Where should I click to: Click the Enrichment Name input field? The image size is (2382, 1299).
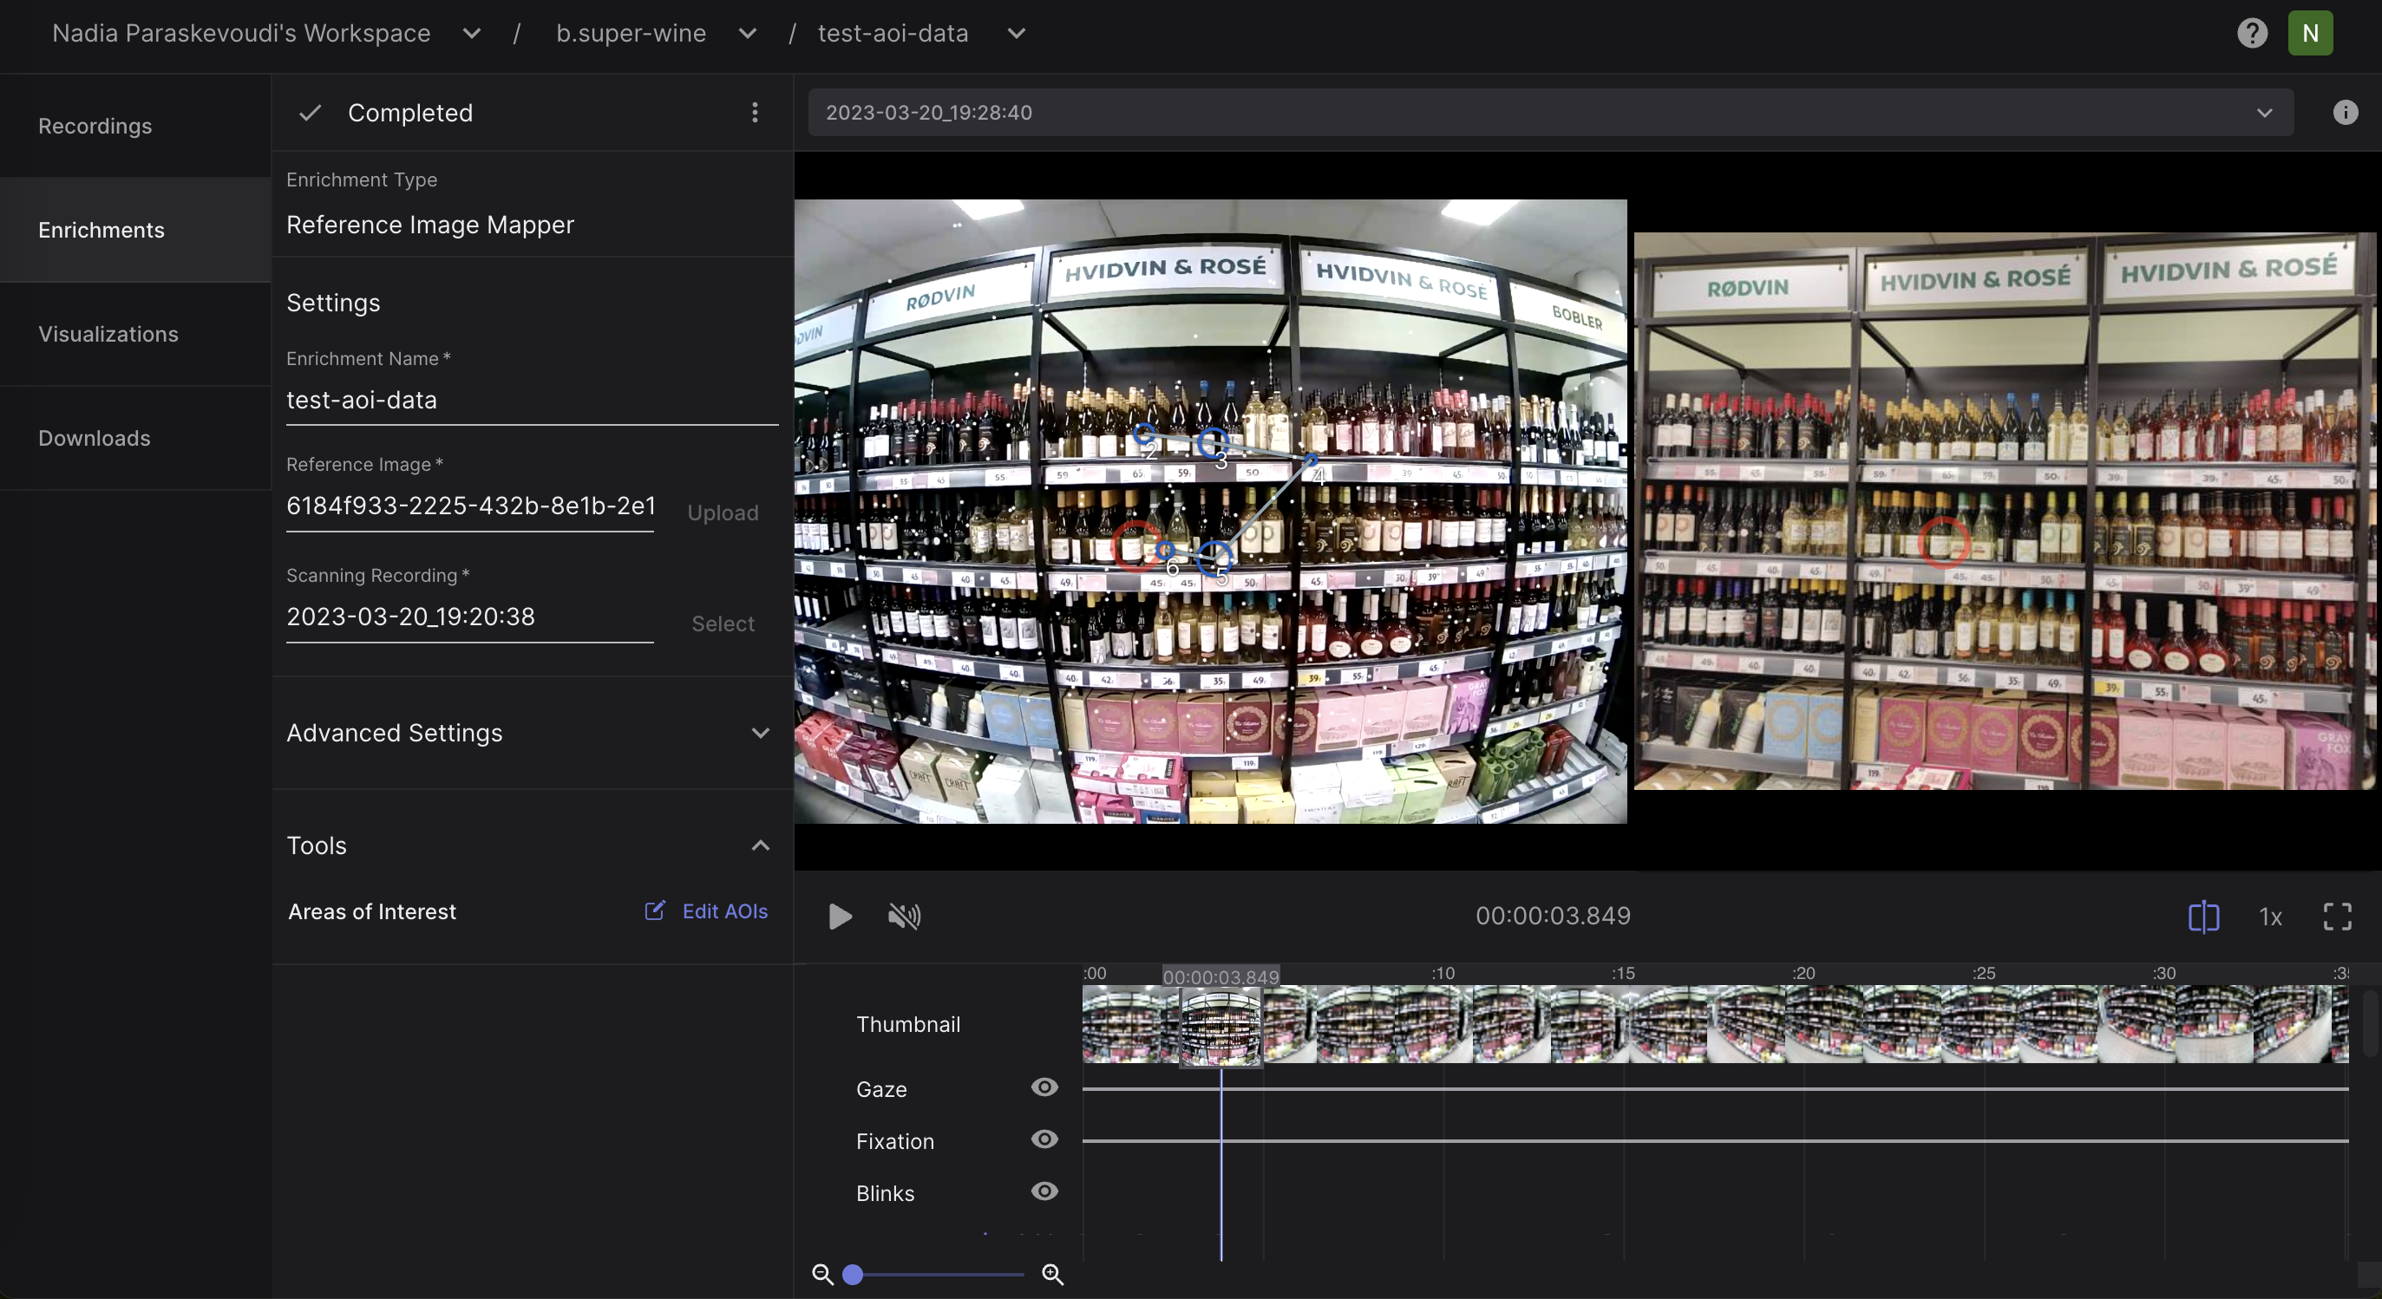532,401
